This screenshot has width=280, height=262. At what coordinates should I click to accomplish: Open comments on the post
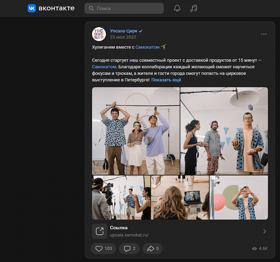coord(129,249)
